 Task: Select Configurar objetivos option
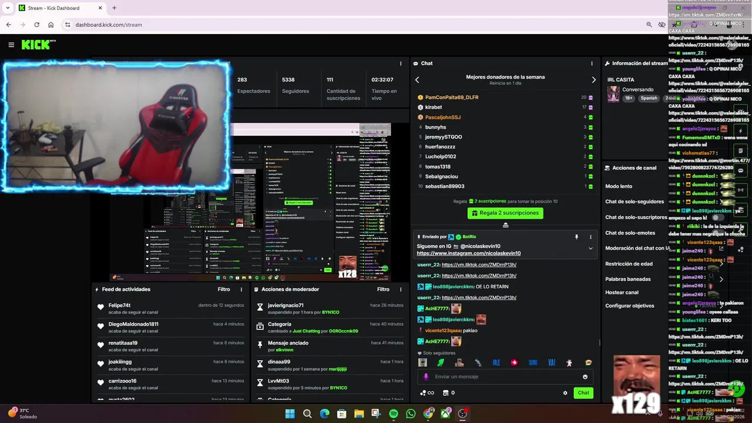click(x=630, y=305)
